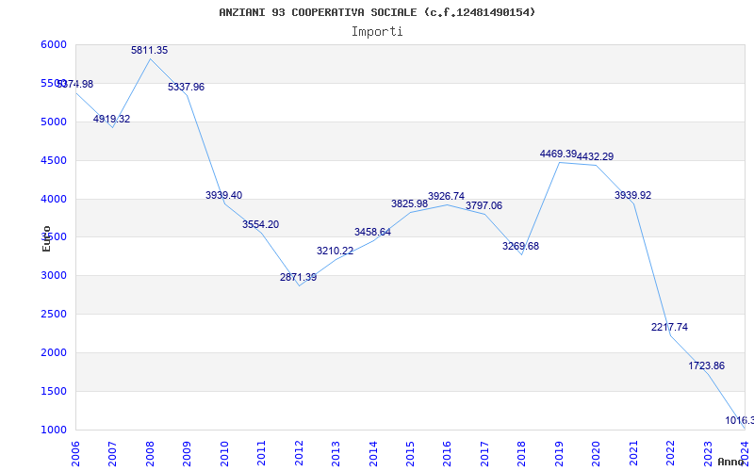The height and width of the screenshot is (471, 754).
Task: Select the data label 4432.29
Action: 596,156
